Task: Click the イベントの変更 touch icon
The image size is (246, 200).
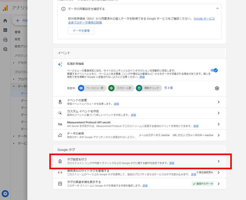Action: pyautogui.click(x=60, y=102)
